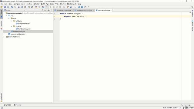Click the Paste toolbar icon
194x109 pixels.
[25, 7]
